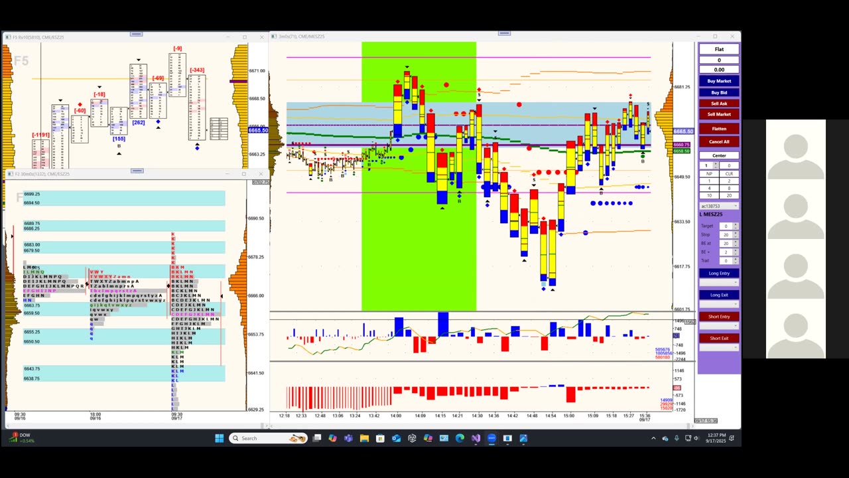Adjust the Target value stepper
This screenshot has height=478, width=849.
click(x=736, y=226)
